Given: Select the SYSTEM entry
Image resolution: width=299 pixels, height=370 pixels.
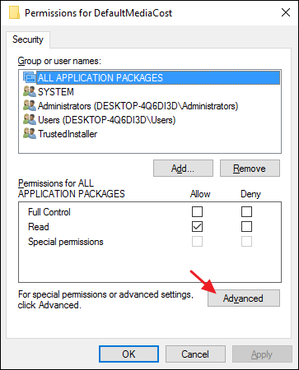Looking at the screenshot, I should pos(56,92).
